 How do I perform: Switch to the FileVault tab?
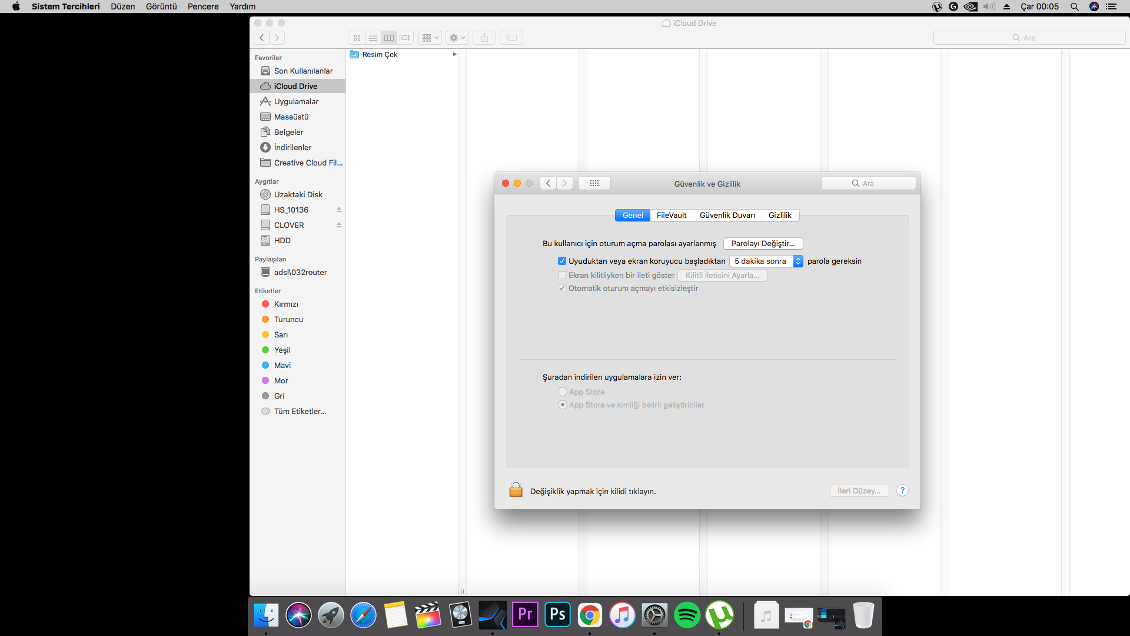click(x=672, y=215)
